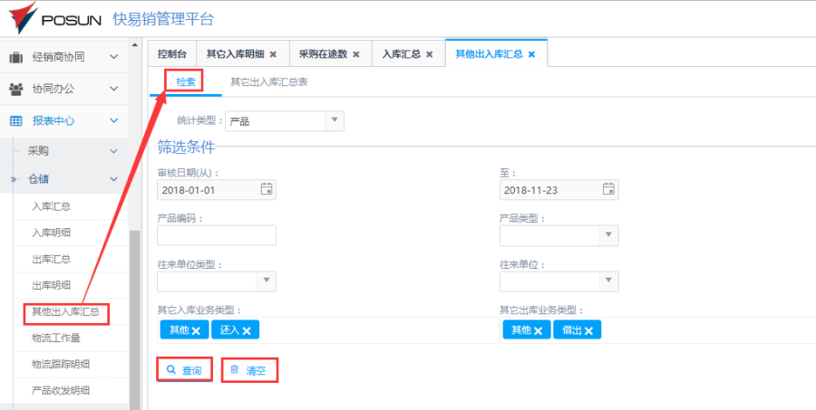Click the 报表中心 grid icon in sidebar
816x410 pixels.
click(x=16, y=120)
